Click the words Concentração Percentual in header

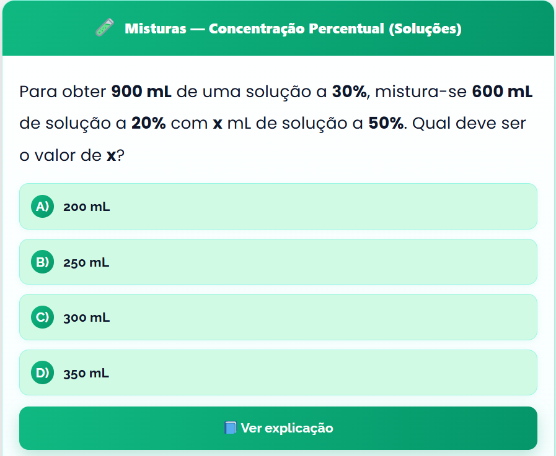[296, 29]
